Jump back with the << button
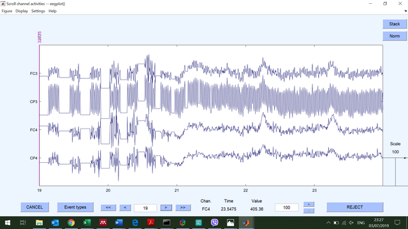408x229 pixels. (x=108, y=207)
